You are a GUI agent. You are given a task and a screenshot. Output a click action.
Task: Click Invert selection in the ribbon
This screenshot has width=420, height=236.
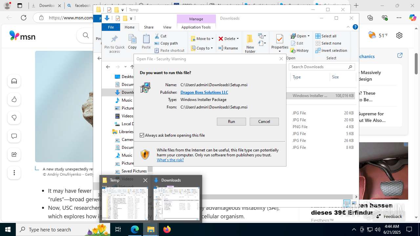pyautogui.click(x=331, y=50)
